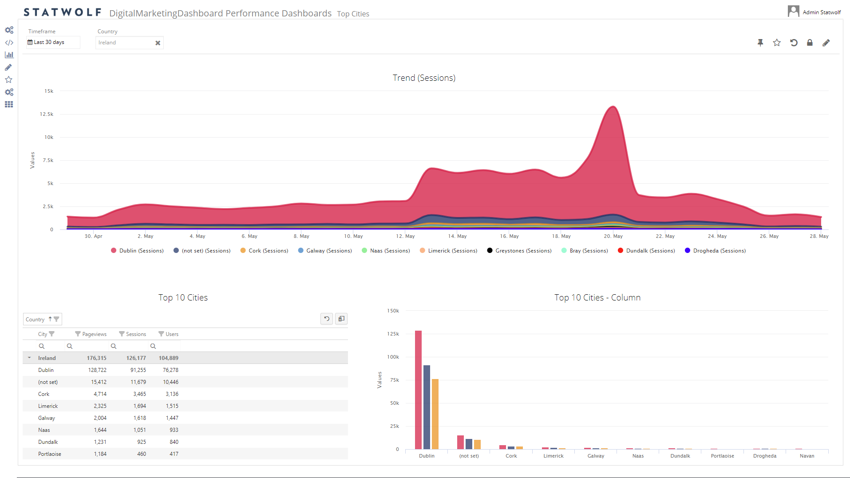
Task: Click the Sessions column search box
Action: tap(129, 346)
